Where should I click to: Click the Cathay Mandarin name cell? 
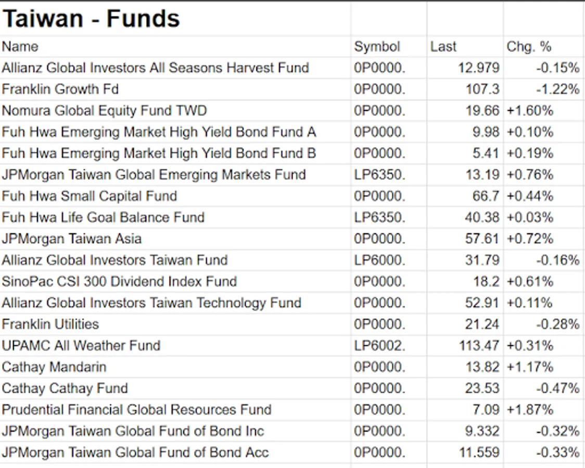pyautogui.click(x=54, y=367)
